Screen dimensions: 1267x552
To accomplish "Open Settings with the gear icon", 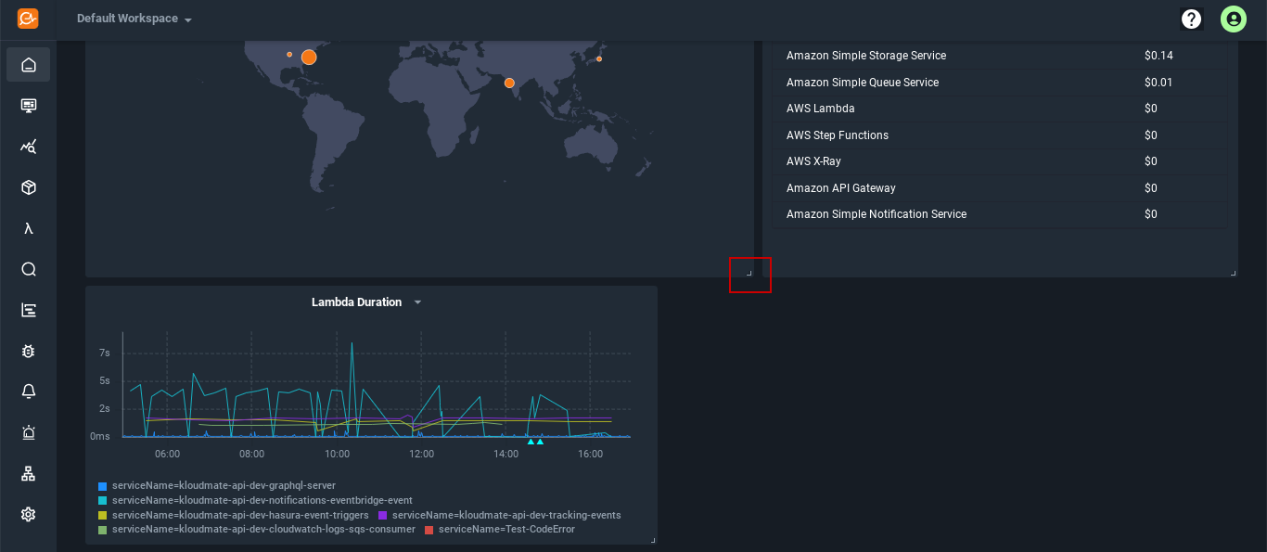I will point(28,513).
